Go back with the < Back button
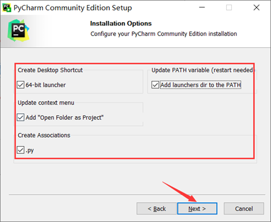This screenshot has height=222, width=271. (x=157, y=209)
